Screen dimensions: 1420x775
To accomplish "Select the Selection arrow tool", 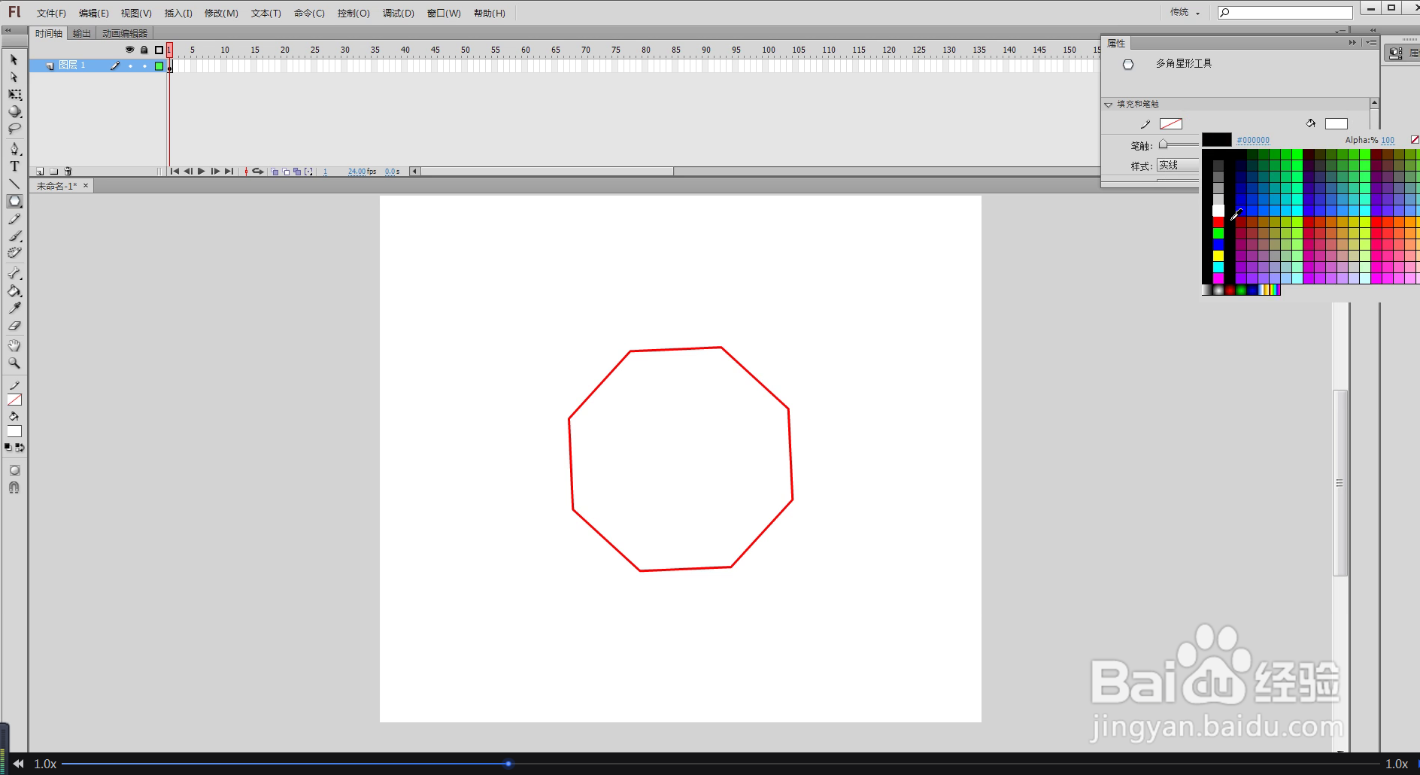I will (14, 59).
